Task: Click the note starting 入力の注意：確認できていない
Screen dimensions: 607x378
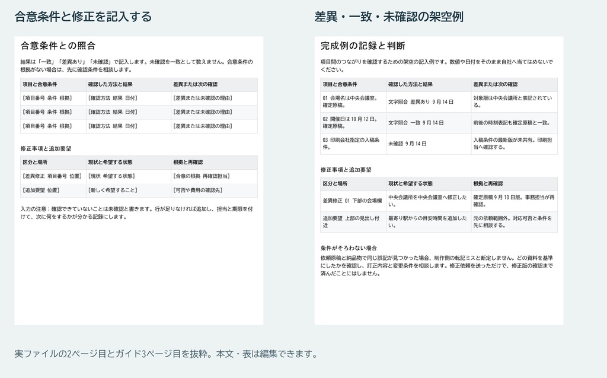Action: [137, 213]
